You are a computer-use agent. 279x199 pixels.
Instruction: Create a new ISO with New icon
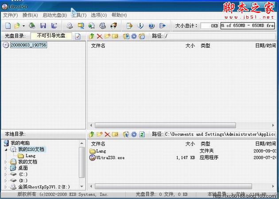pos(8,26)
